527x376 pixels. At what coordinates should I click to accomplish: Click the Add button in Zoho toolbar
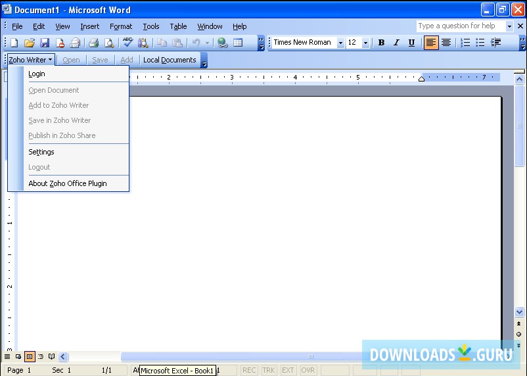(127, 60)
